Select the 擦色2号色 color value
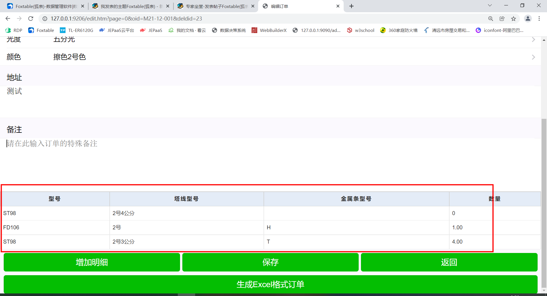The height and width of the screenshot is (296, 547). pos(70,57)
